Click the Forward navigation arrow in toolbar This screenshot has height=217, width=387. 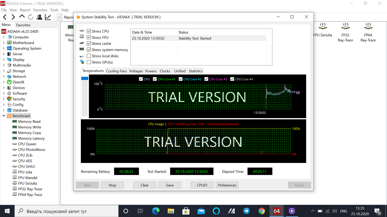pos(13,17)
